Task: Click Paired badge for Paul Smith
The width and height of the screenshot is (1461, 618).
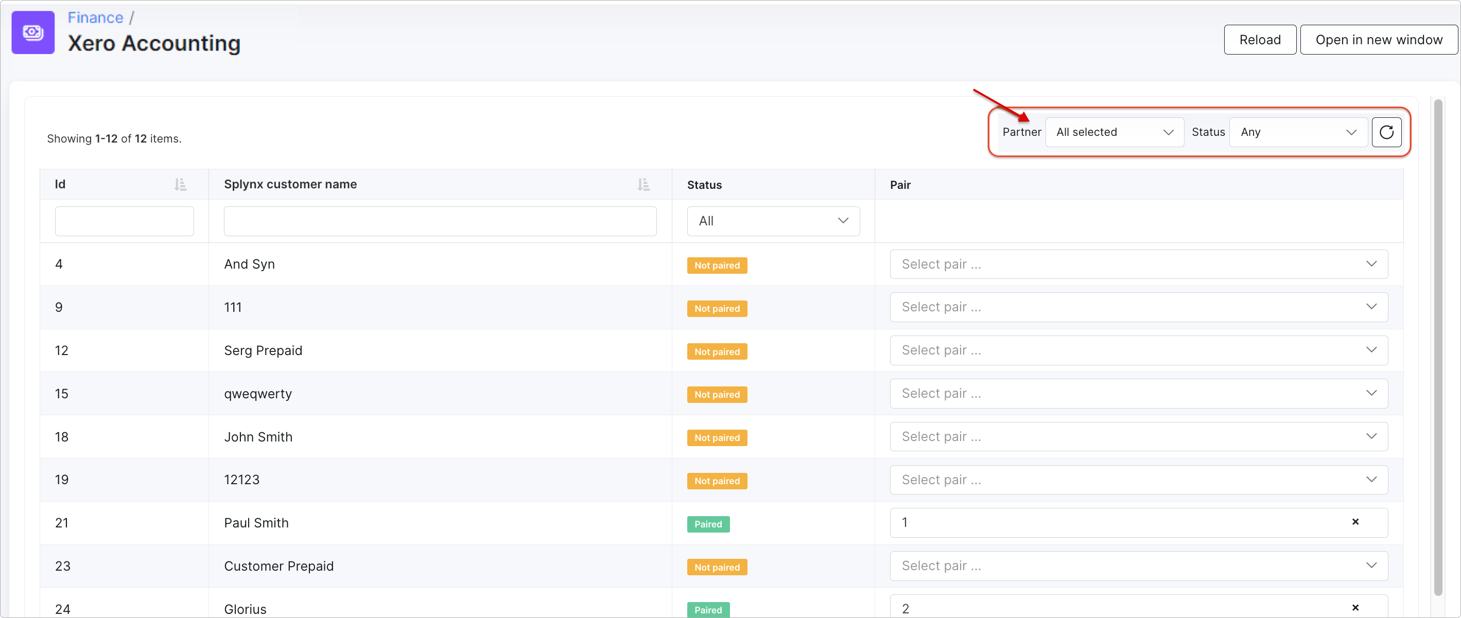Action: [708, 524]
